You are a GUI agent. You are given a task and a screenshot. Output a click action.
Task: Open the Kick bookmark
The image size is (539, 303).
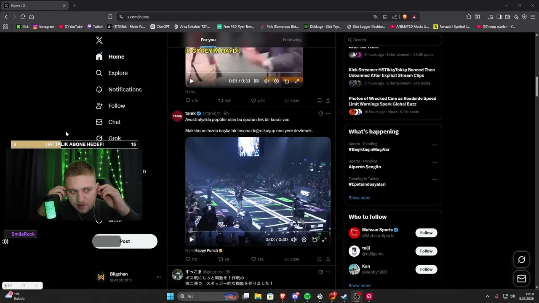click(22, 27)
